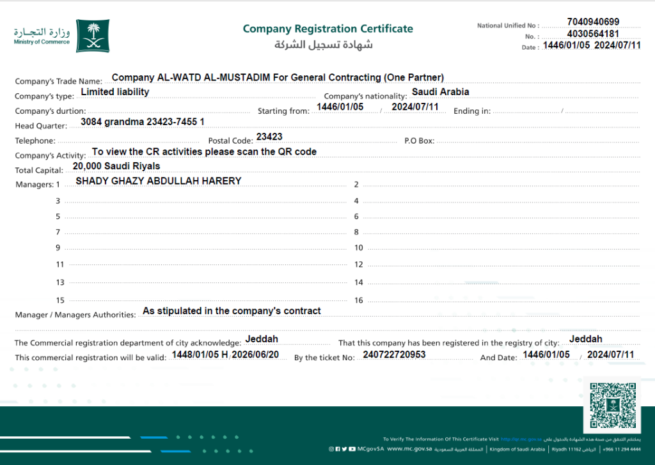Open the qr.mc.gov.sa verification link

point(521,439)
